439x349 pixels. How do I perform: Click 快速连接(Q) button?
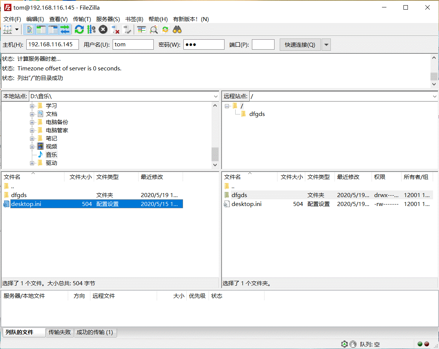tap(300, 45)
